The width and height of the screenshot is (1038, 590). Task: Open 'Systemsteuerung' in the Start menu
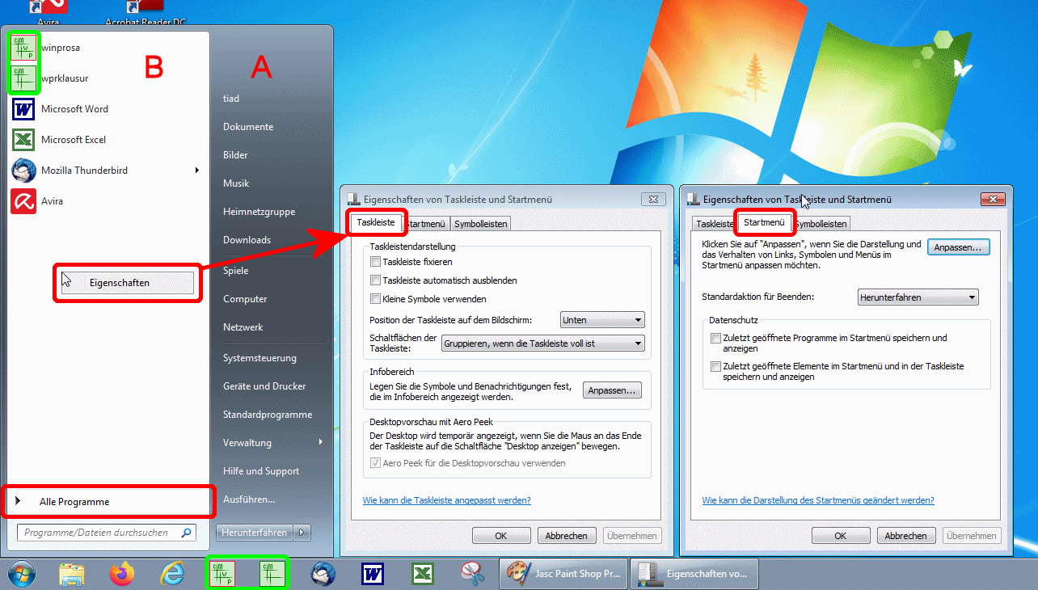point(259,358)
